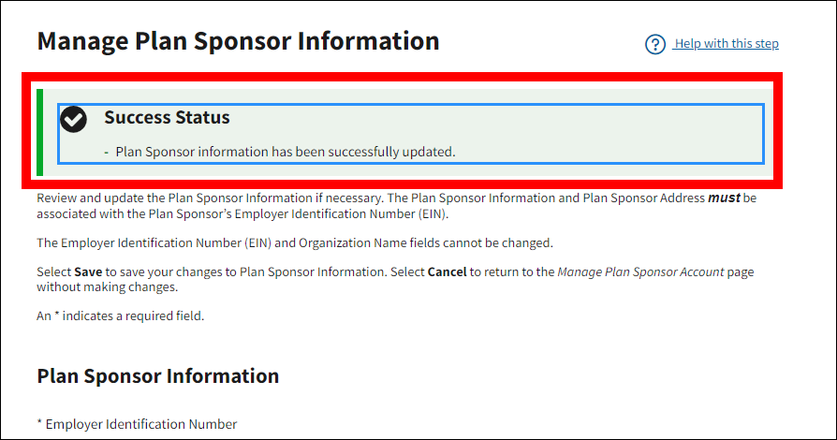Click the 'Plan Sponsor Information' section heading
Viewport: 837px width, 440px height.
(157, 375)
